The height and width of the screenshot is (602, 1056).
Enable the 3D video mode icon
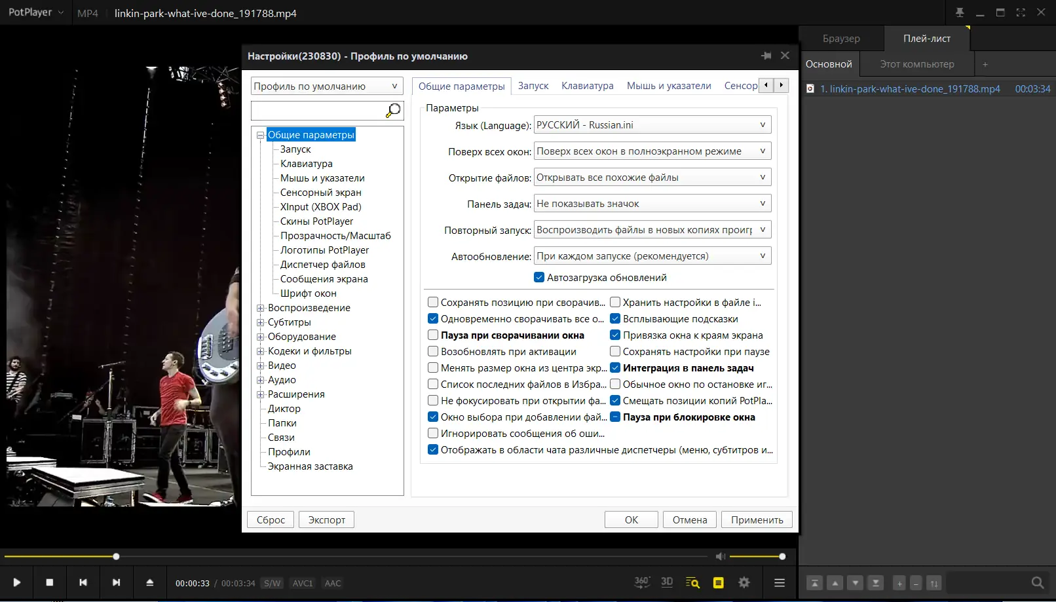667,582
